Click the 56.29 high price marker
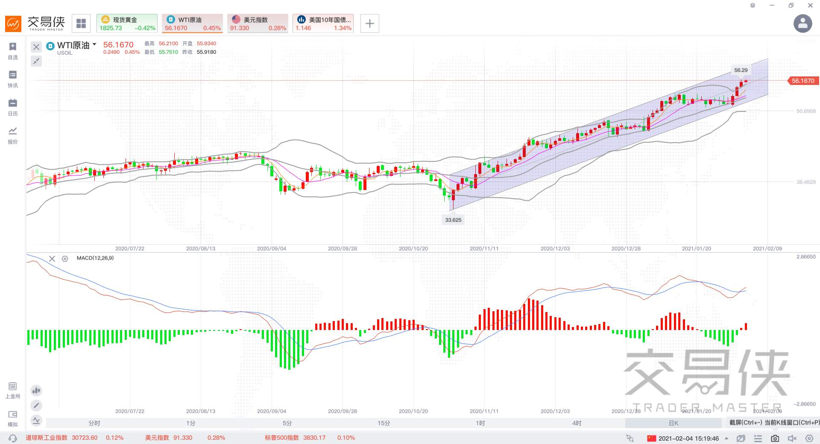The width and height of the screenshot is (820, 444). (741, 70)
